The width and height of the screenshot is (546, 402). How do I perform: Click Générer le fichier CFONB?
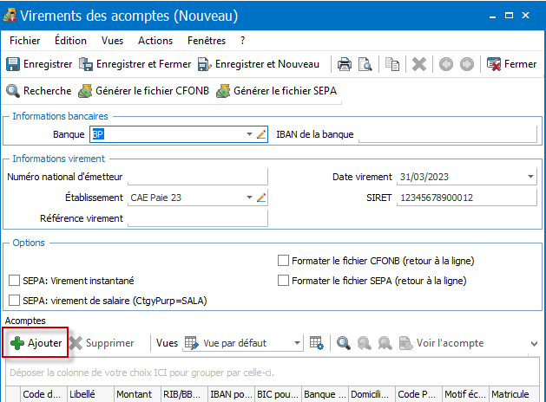coord(143,91)
